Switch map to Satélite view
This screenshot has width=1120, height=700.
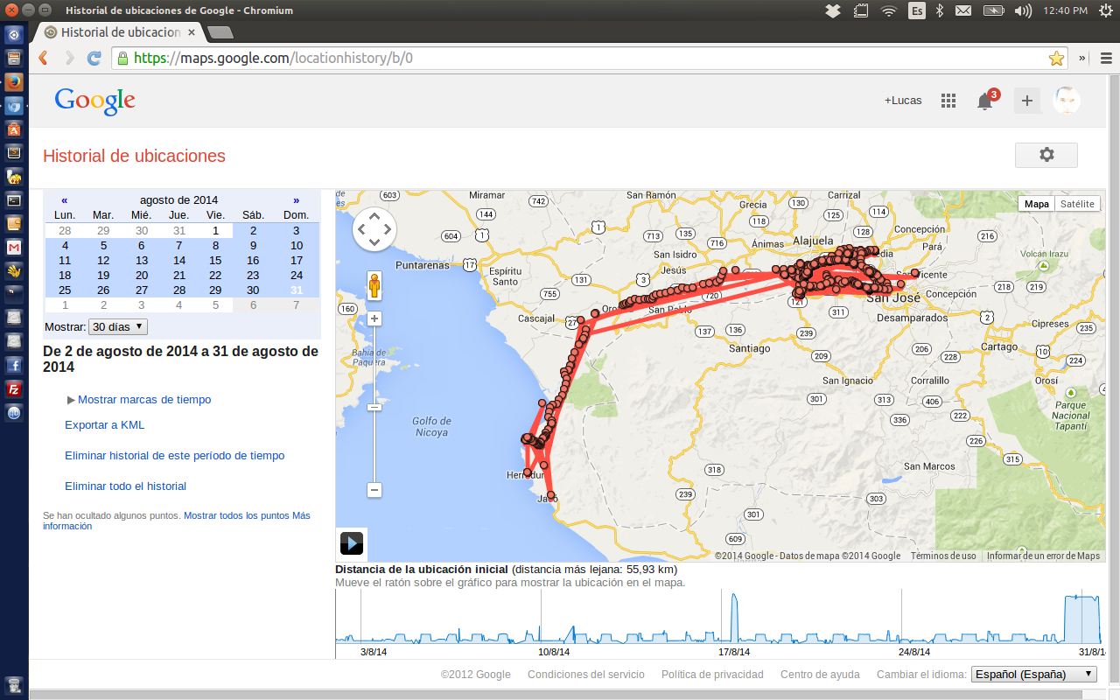click(1077, 204)
